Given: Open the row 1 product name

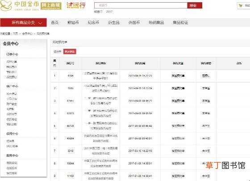Looking at the screenshot, I should (x=101, y=76).
